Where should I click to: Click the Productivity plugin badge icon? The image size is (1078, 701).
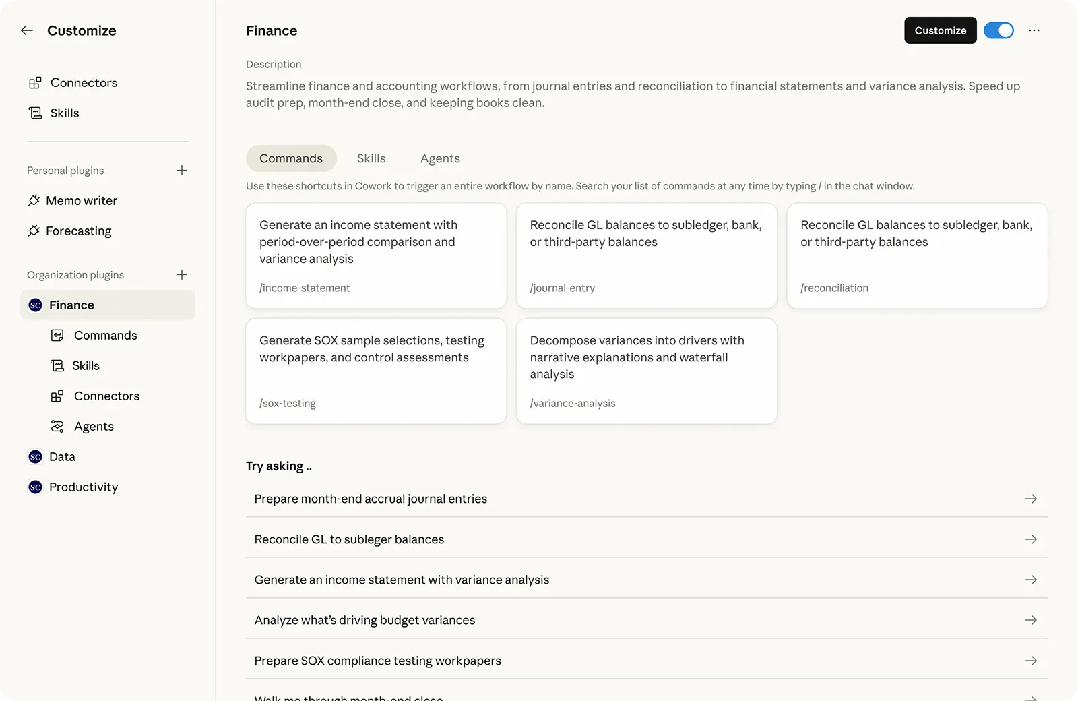(36, 487)
